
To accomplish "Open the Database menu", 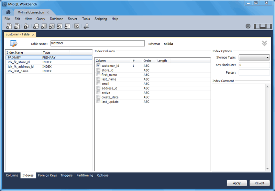I will coord(56,19).
